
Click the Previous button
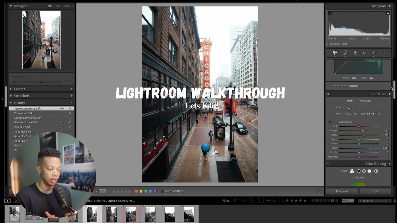[342, 191]
